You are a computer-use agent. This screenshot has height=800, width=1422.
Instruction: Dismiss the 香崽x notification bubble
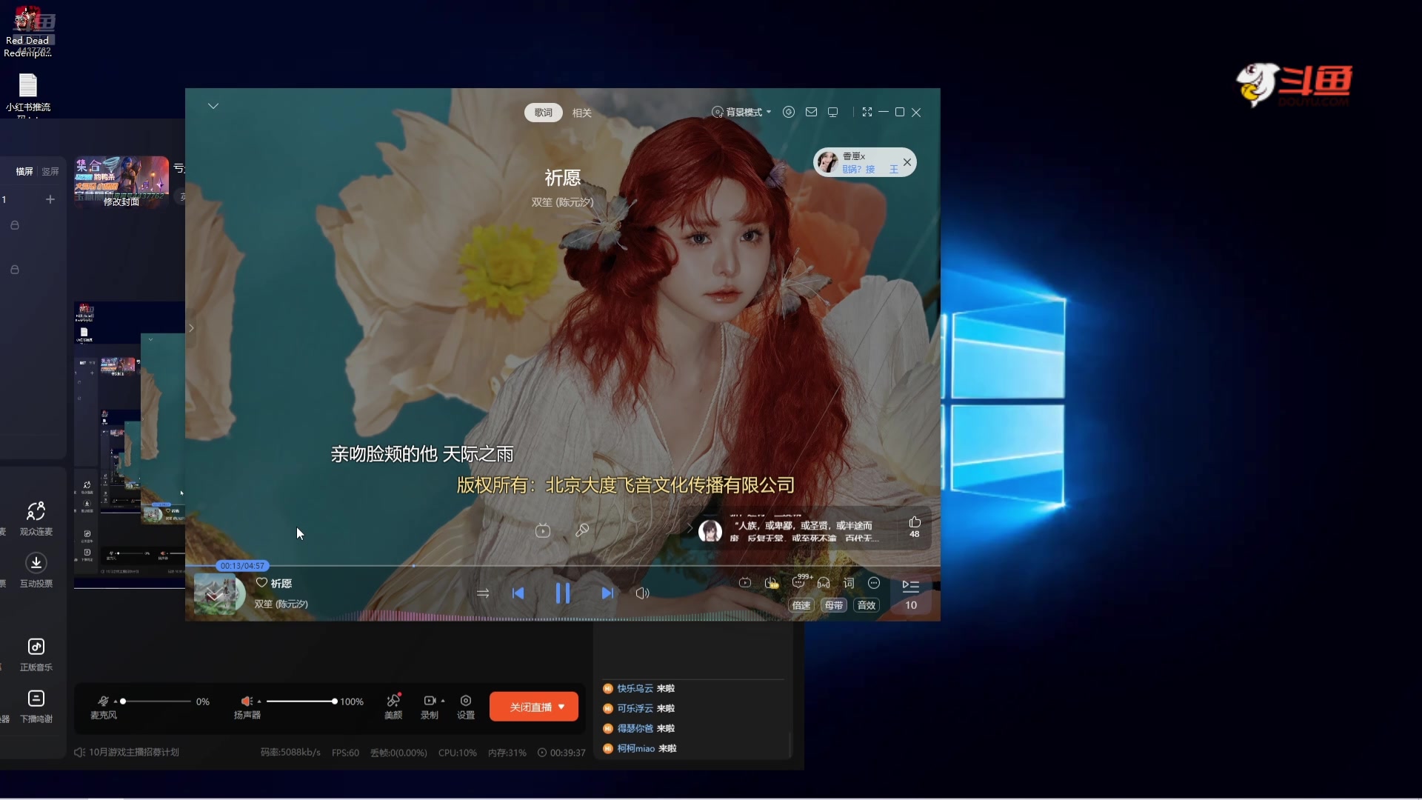click(x=907, y=162)
